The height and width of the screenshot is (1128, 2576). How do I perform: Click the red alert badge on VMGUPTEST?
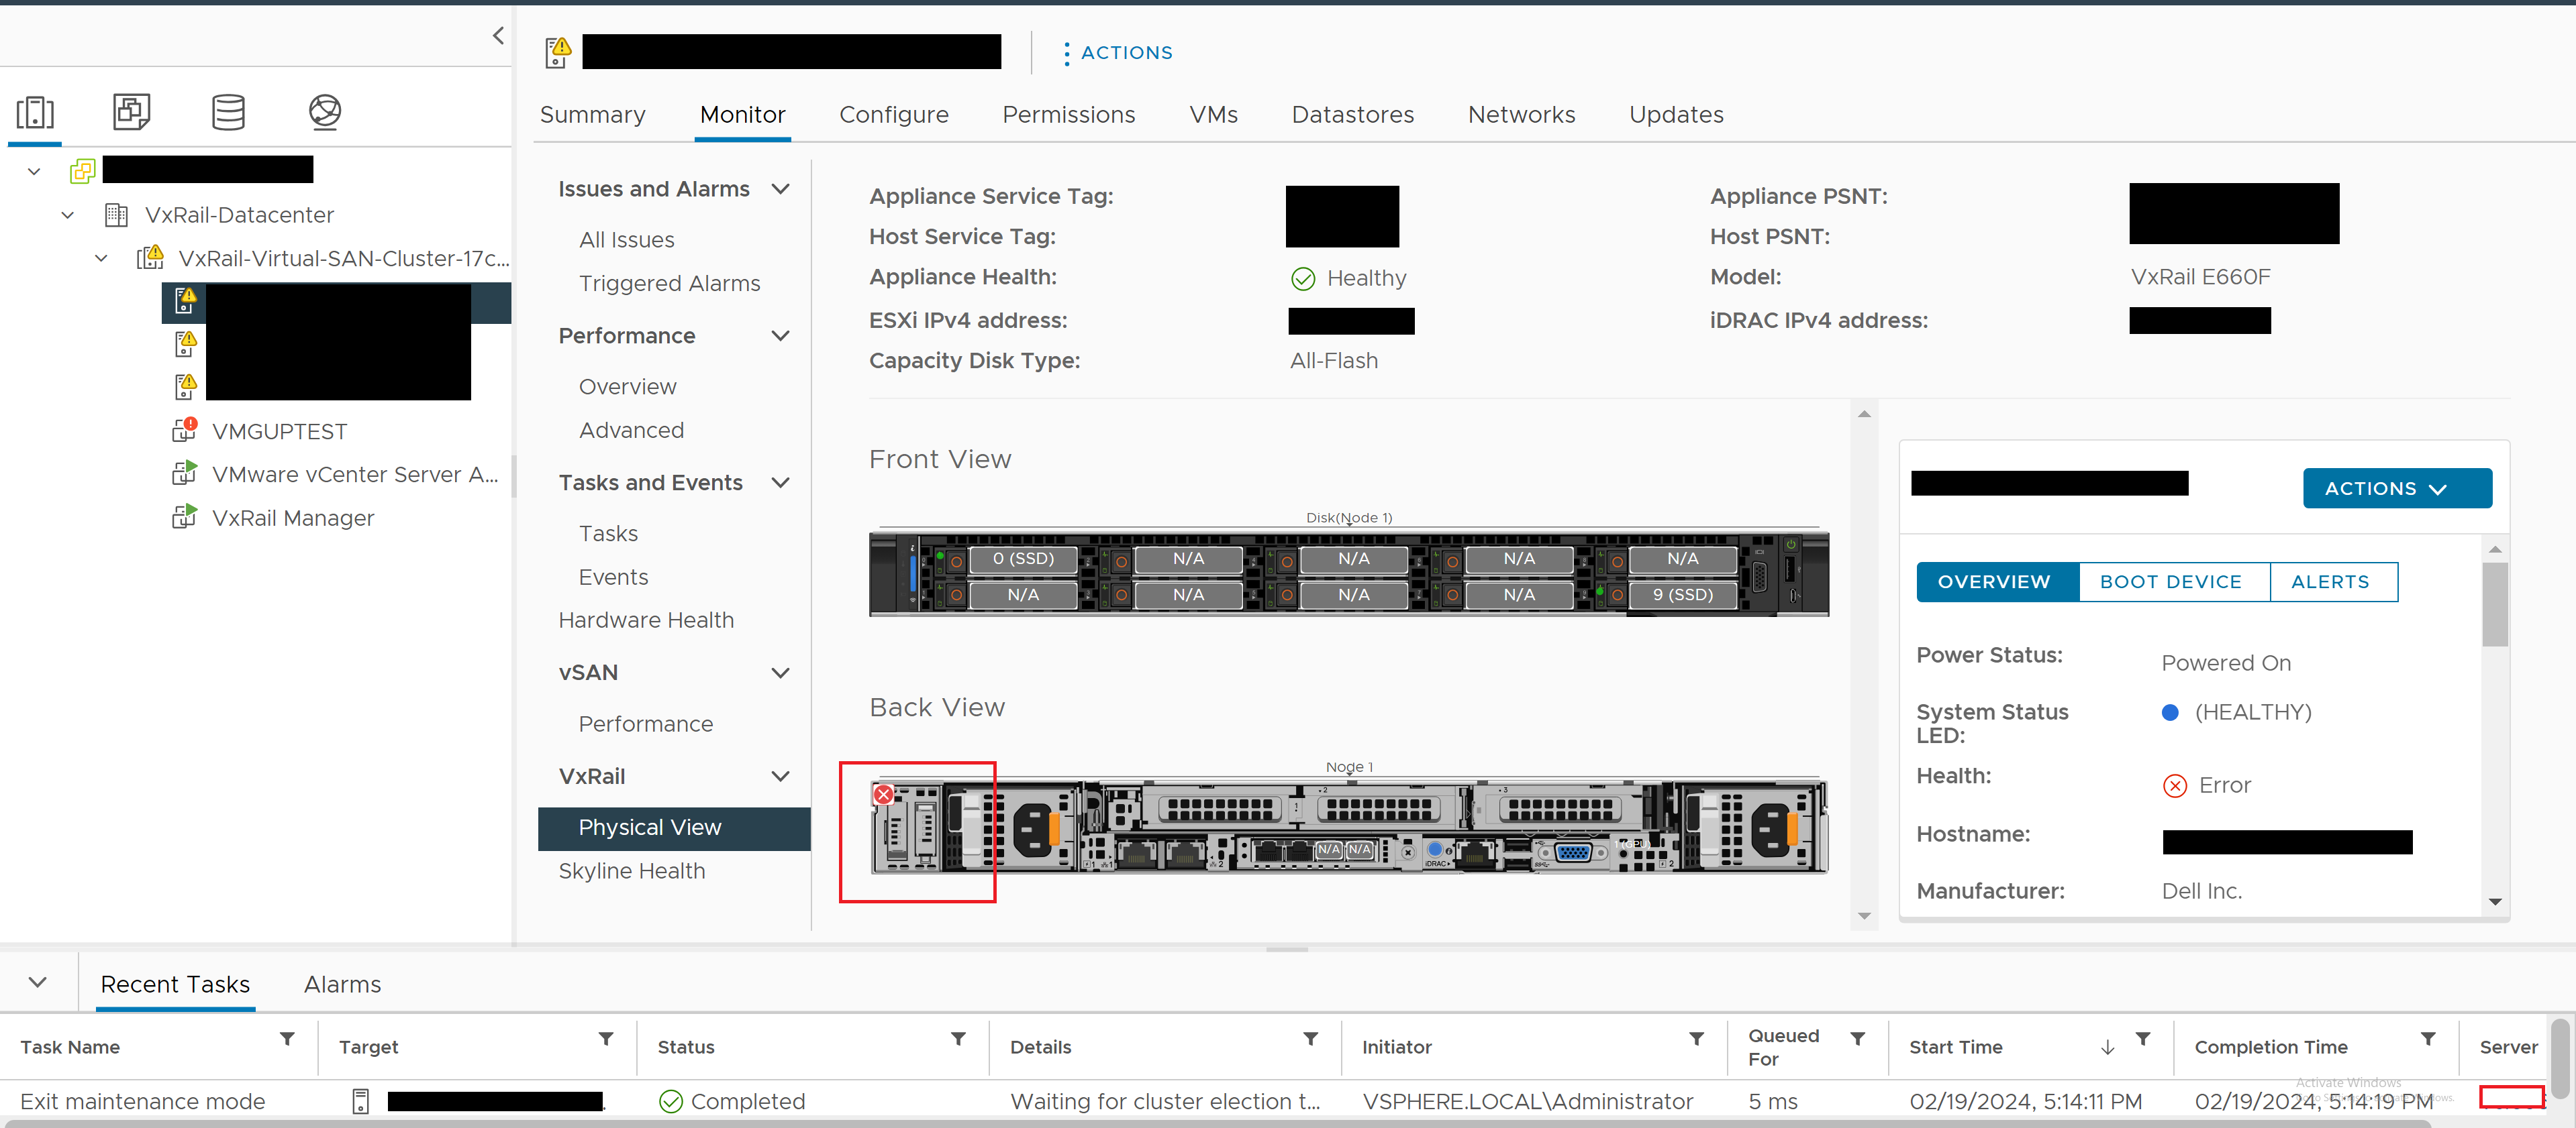[190, 424]
